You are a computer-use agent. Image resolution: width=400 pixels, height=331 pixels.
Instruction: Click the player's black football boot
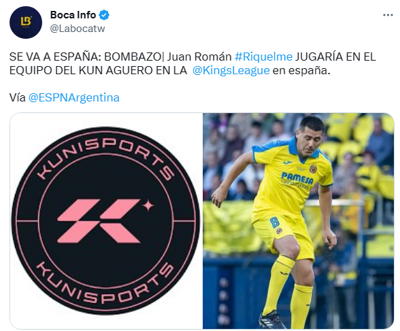[272, 319]
